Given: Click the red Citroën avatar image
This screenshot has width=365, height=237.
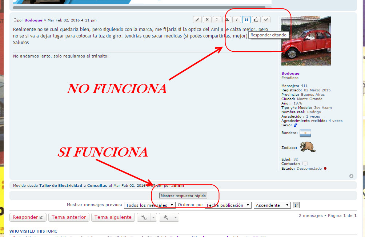Looking at the screenshot, I should [x=306, y=41].
